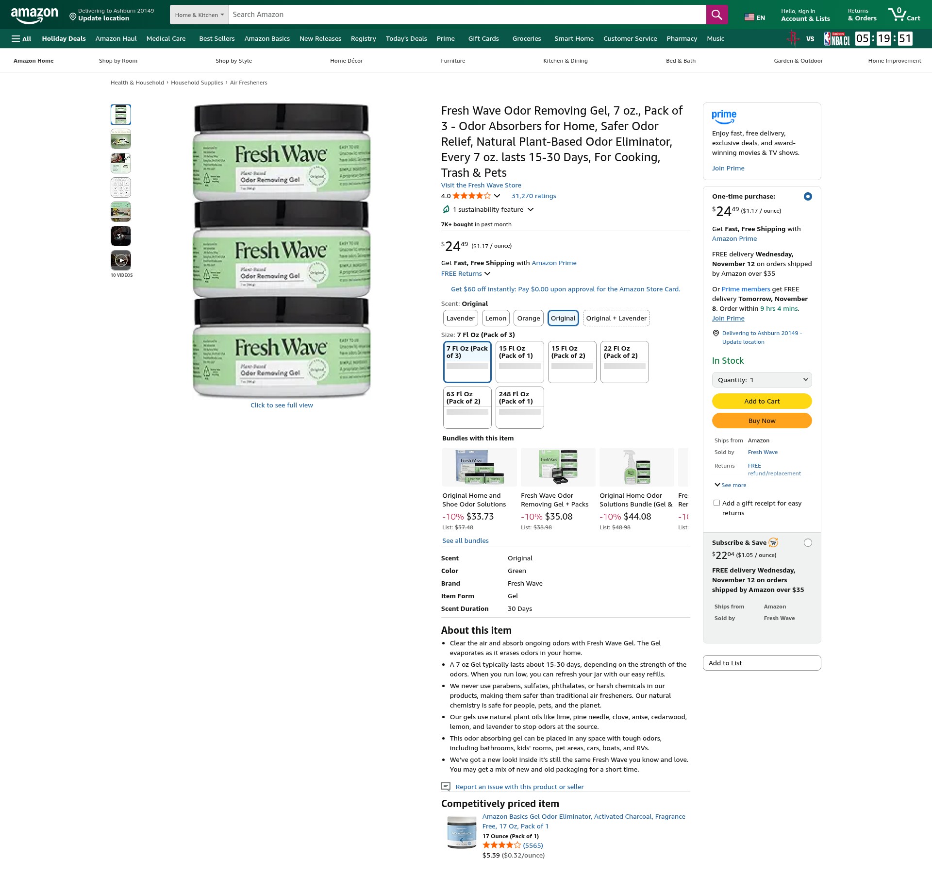
Task: Click the delivery location pin in buy box
Action: click(716, 333)
